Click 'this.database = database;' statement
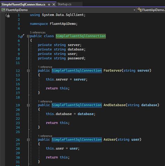Viewport: 165px width, 166px height. [x=71, y=114]
